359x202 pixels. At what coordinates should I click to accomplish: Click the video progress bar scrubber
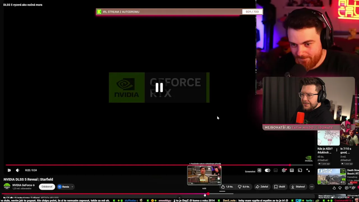(290, 165)
